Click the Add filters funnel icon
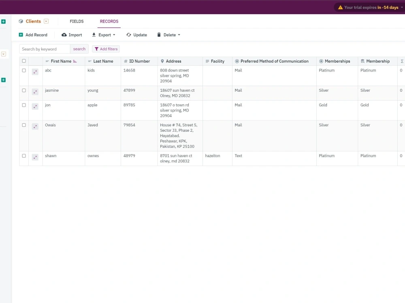405x303 pixels. pyautogui.click(x=98, y=48)
